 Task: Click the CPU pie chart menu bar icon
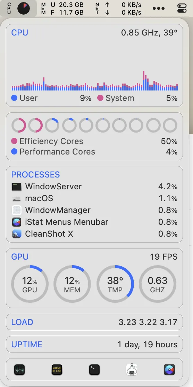point(24,8)
